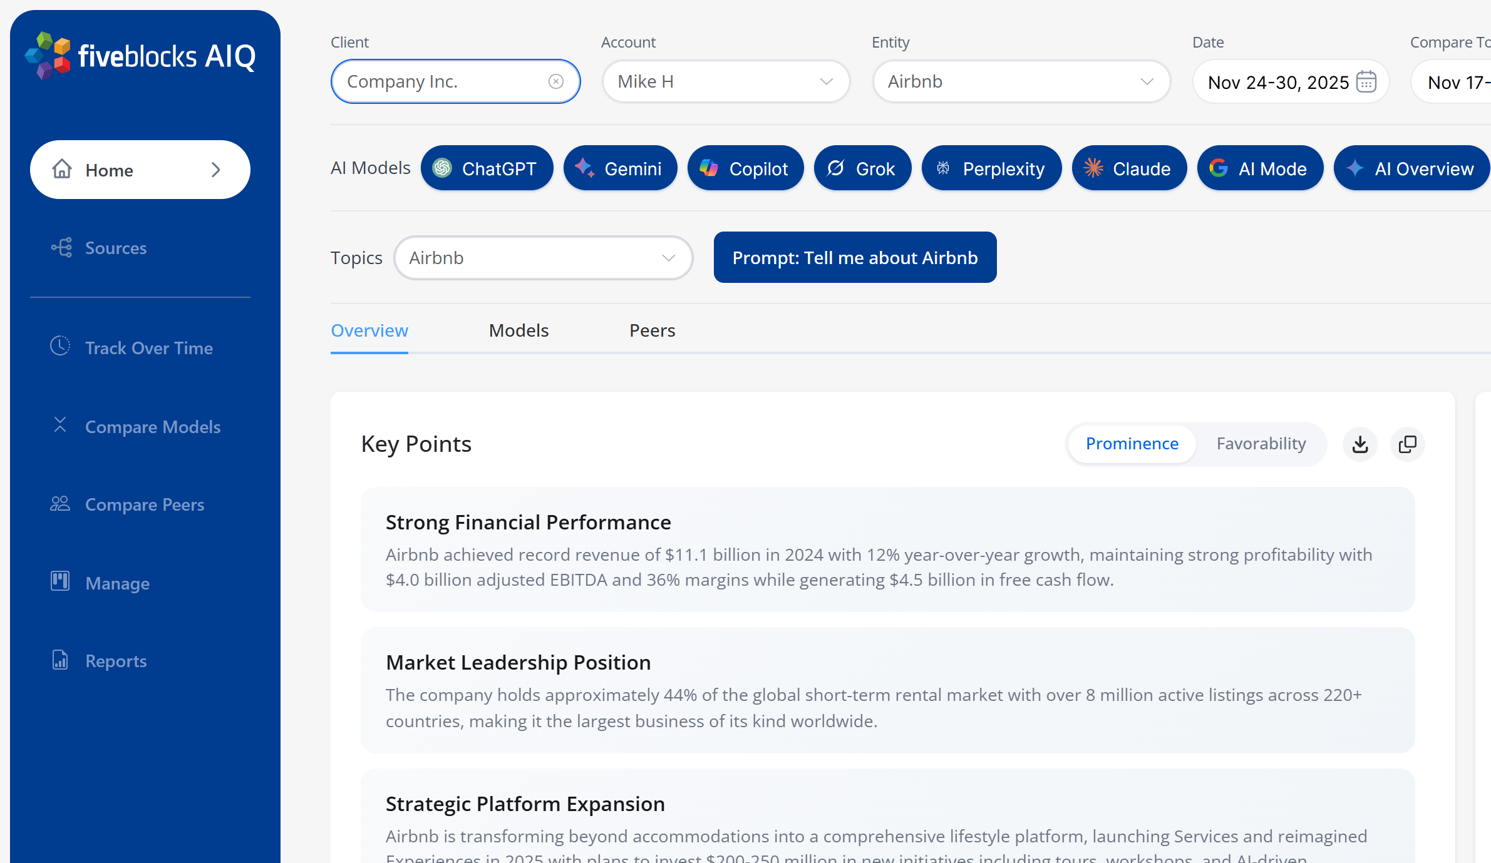1491x863 pixels.
Task: Open the Manage section
Action: point(117,583)
